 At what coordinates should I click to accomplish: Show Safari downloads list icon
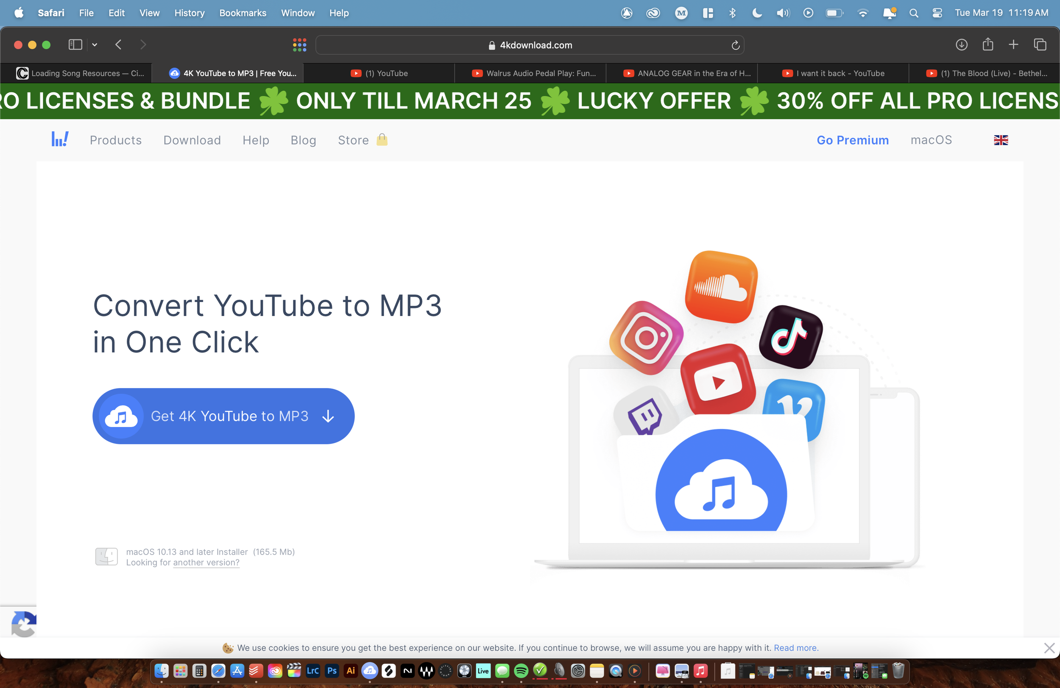tap(961, 44)
